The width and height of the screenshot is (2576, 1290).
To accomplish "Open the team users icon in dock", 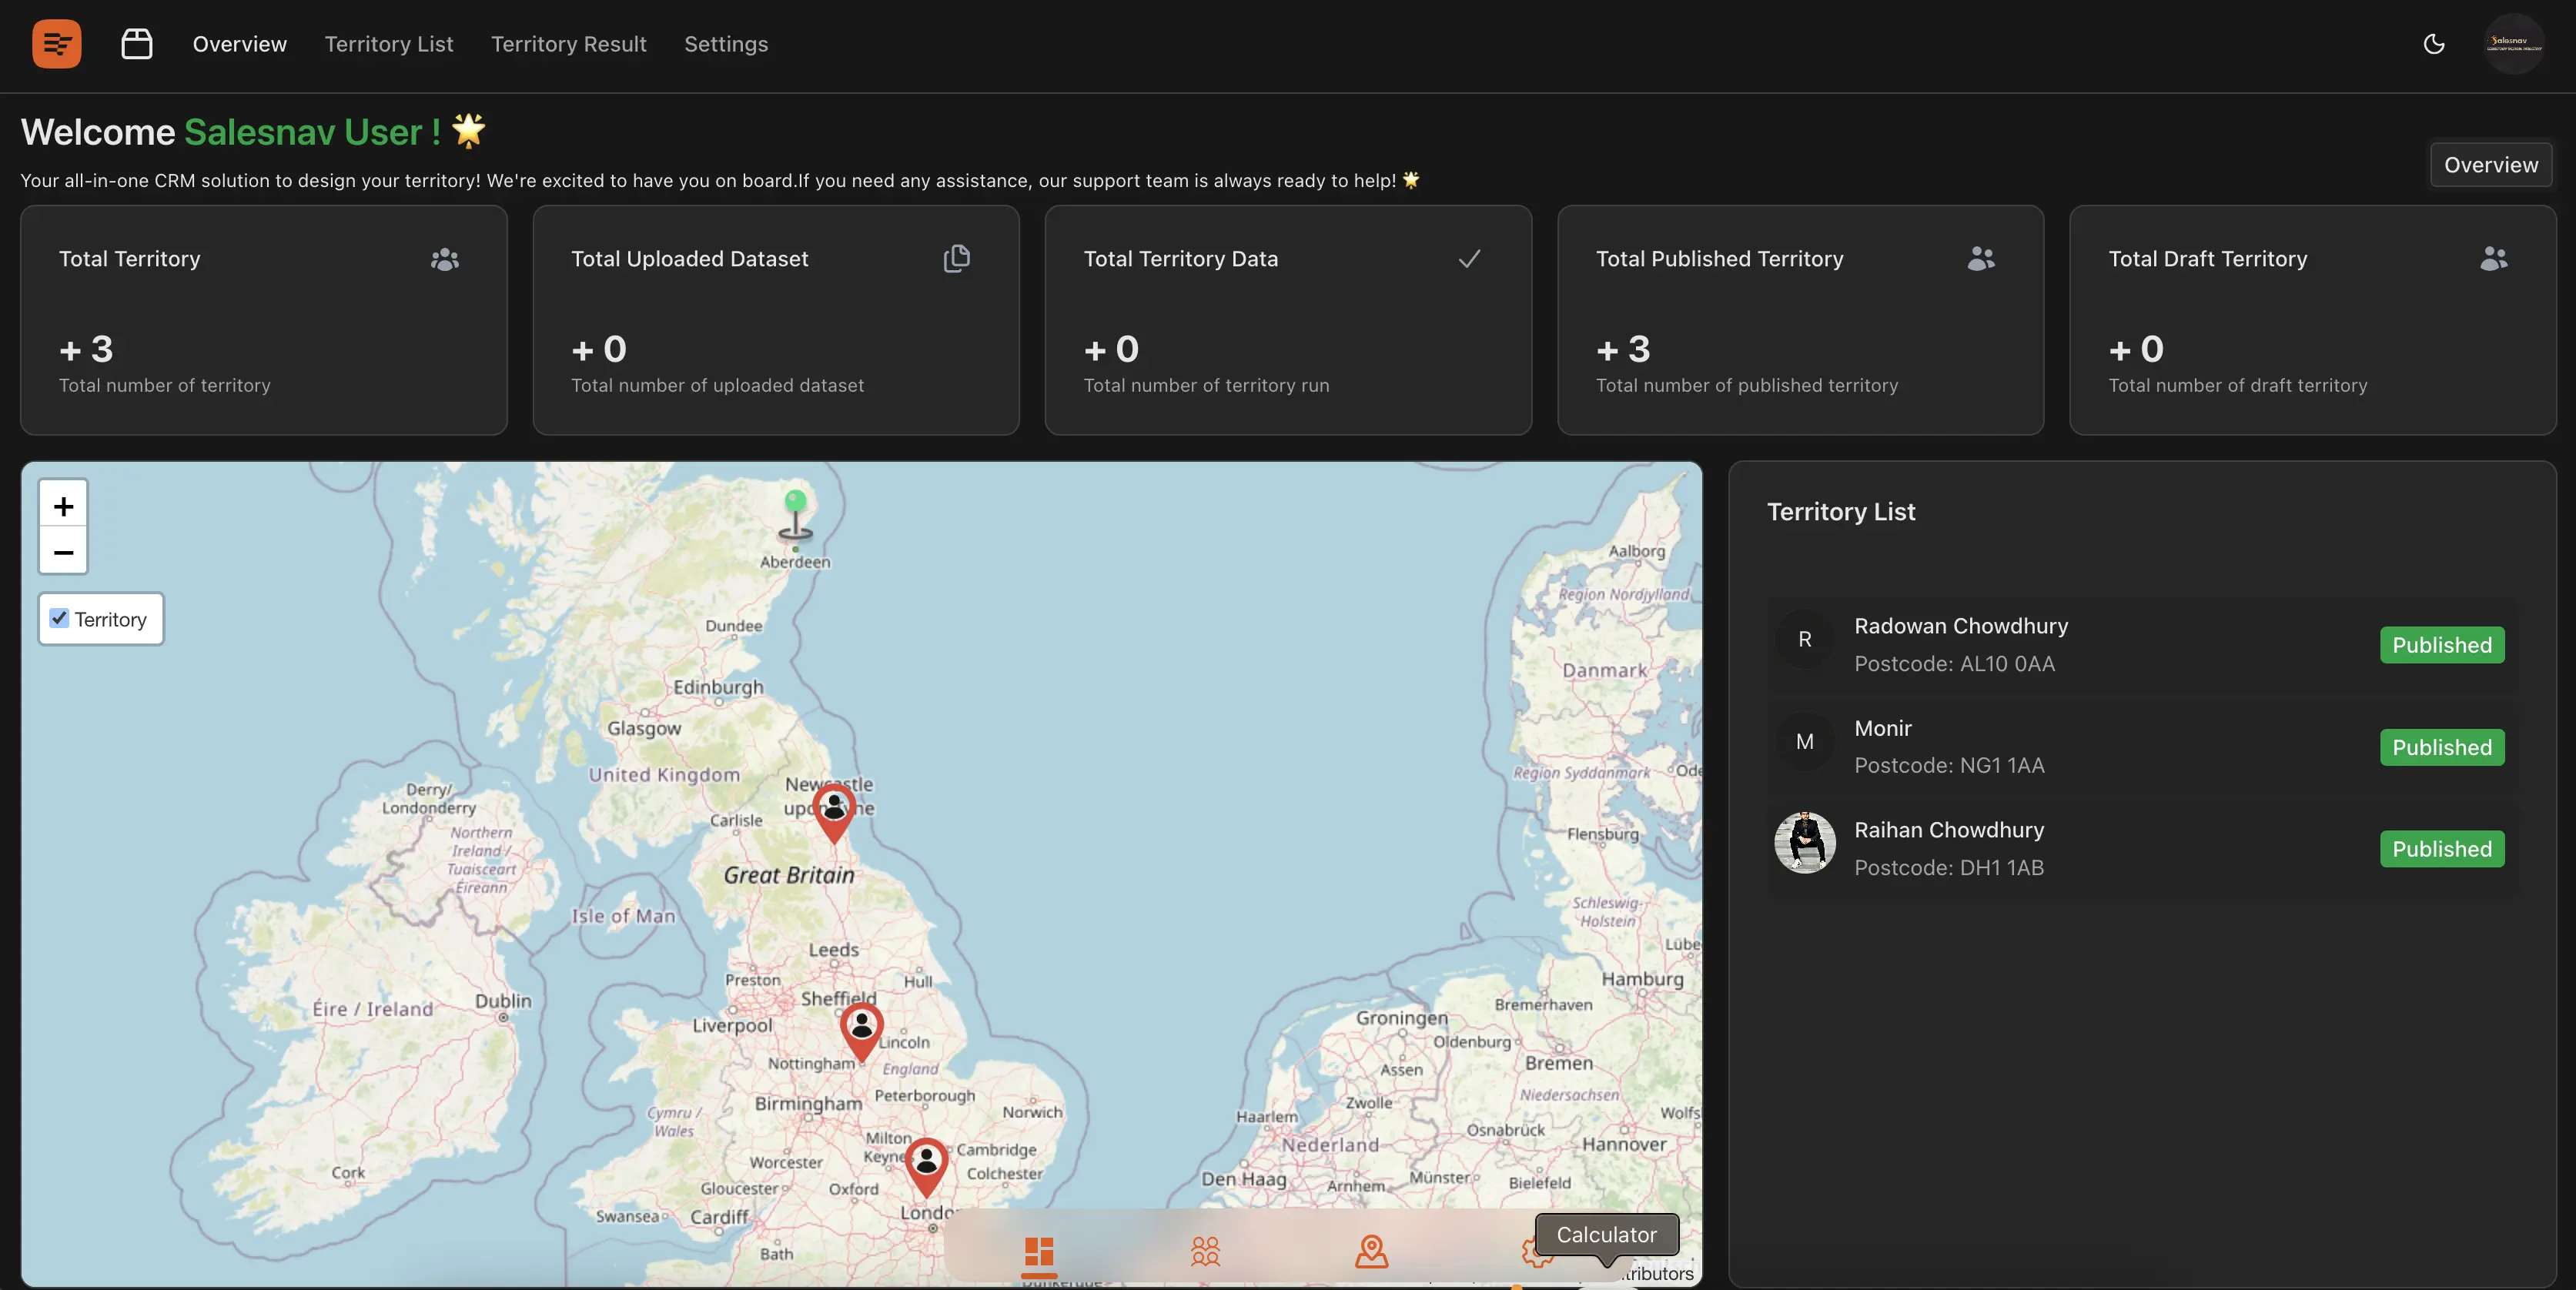I will 1206,1252.
